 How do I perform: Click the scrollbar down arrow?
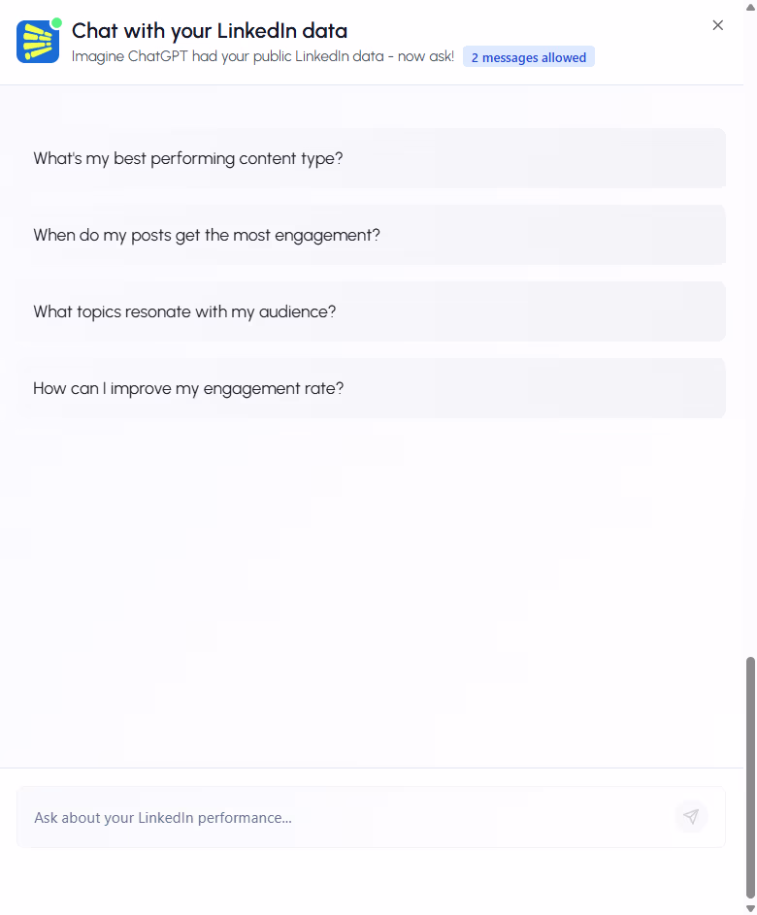[749, 908]
